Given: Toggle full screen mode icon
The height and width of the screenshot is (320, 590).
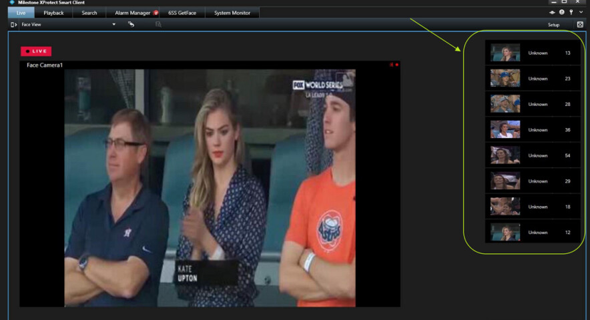Looking at the screenshot, I should (580, 25).
